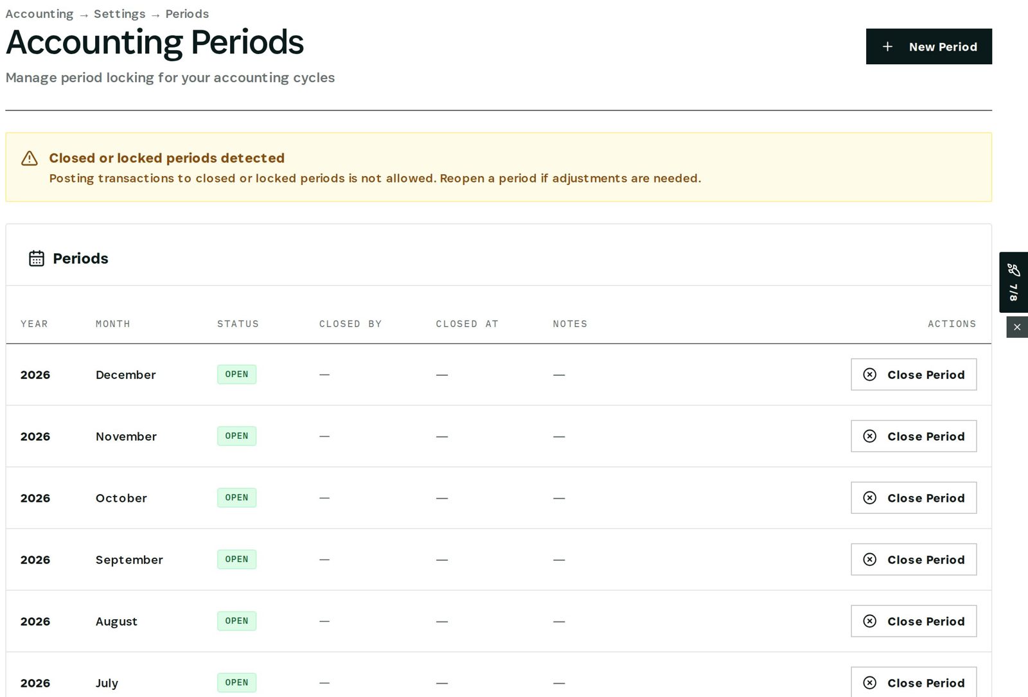
Task: Click the circled X icon in October row
Action: tap(869, 498)
